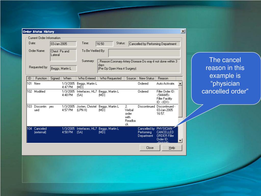Click 'Discontinued - 03-Jan-2005 16:57.' reason cell
The height and width of the screenshot is (196, 261).
pyautogui.click(x=166, y=110)
